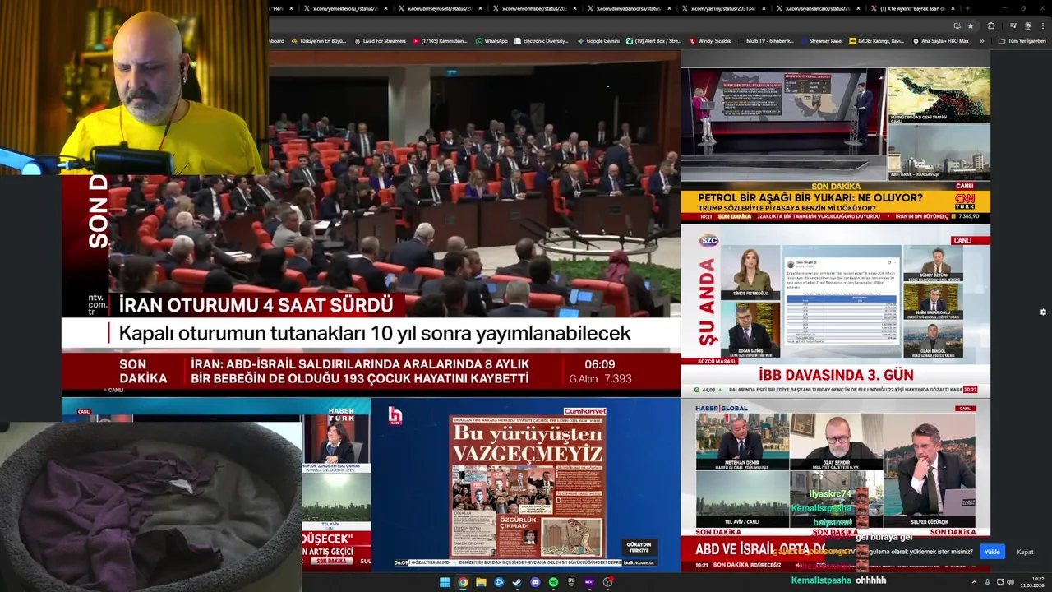The height and width of the screenshot is (592, 1052).
Task: Open the 'Alert Box / Stre...' bookmark
Action: [x=654, y=41]
